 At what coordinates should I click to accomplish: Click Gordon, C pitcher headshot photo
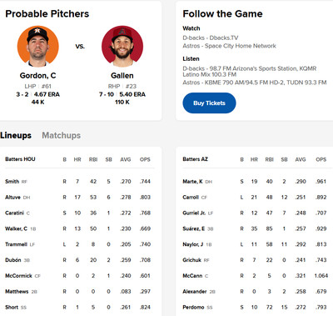[38, 47]
